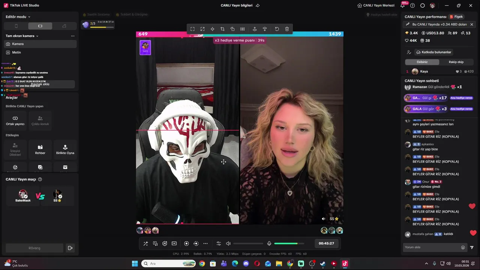Open the audio mixer settings

point(219,243)
